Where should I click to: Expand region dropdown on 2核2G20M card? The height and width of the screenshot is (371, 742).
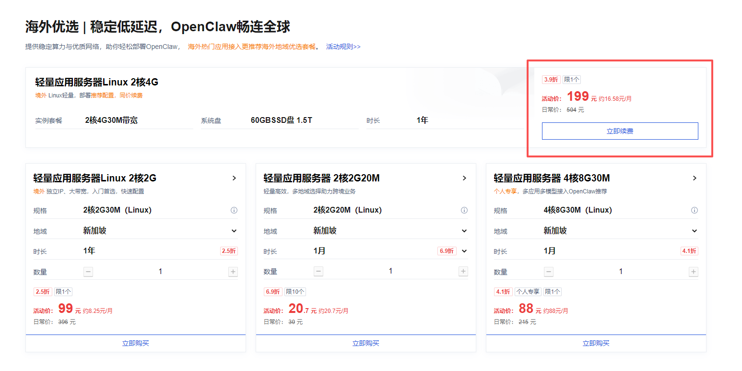pos(464,231)
